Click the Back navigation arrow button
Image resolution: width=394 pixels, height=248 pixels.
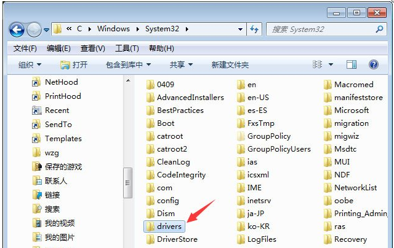(17, 29)
